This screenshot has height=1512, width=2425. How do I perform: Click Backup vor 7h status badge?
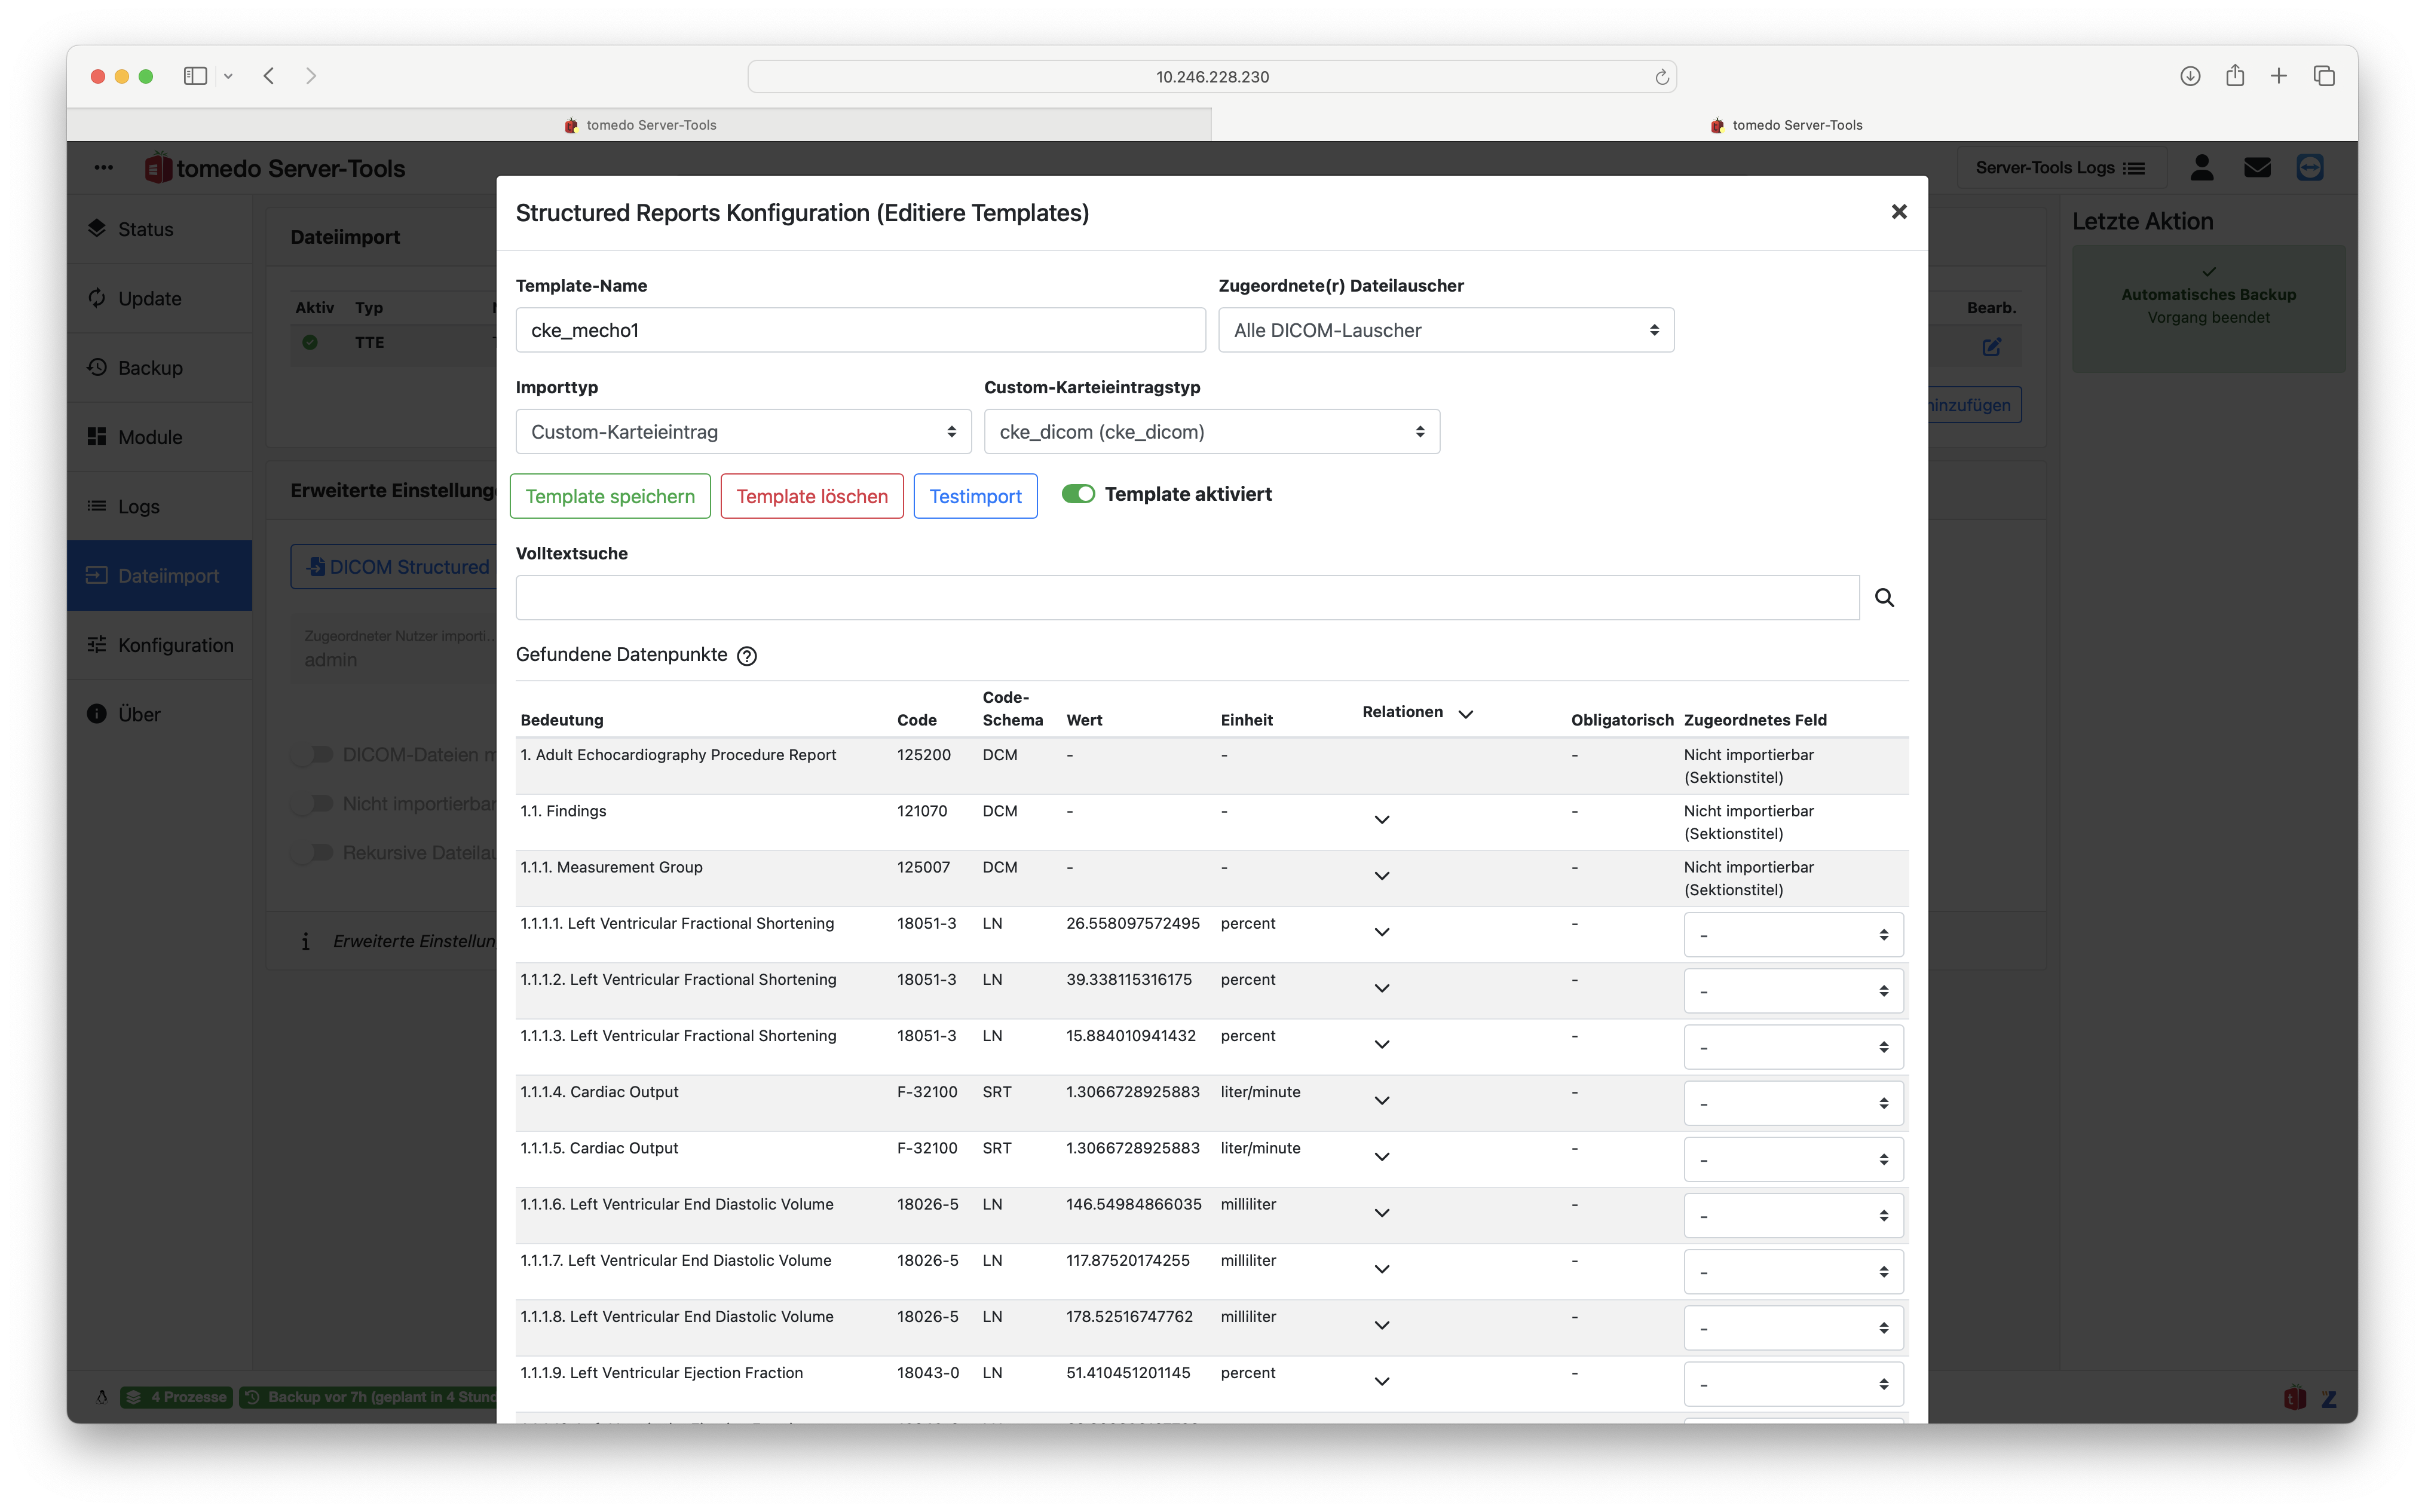coord(369,1397)
